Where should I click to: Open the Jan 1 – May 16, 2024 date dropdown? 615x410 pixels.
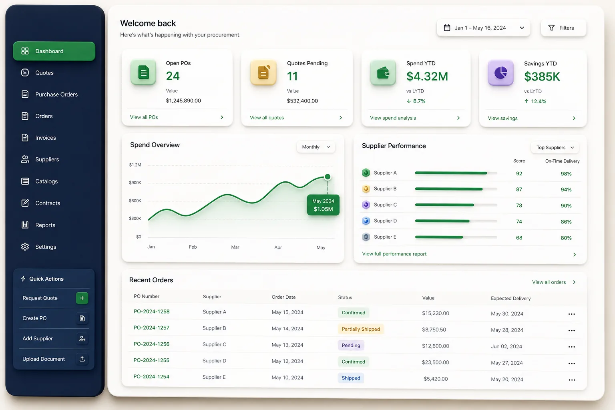pyautogui.click(x=484, y=28)
